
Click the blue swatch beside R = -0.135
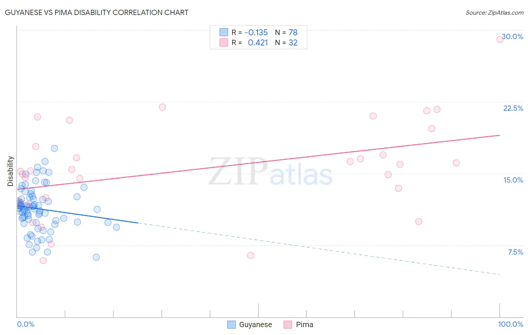click(x=224, y=32)
